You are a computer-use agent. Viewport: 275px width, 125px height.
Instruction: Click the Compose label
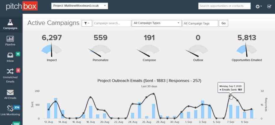tap(149, 60)
